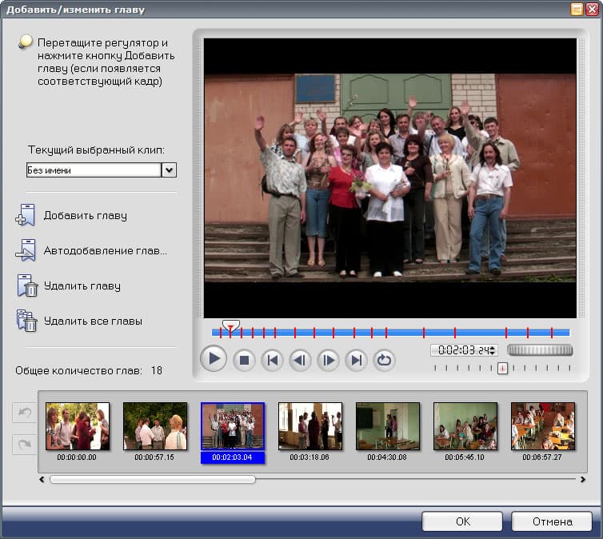Click the timecode stepper arrows
Viewport: 603px width, 539px height.
pyautogui.click(x=493, y=350)
